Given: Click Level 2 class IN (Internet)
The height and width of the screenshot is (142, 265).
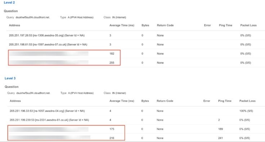Looking at the screenshot, I should (x=119, y=17).
